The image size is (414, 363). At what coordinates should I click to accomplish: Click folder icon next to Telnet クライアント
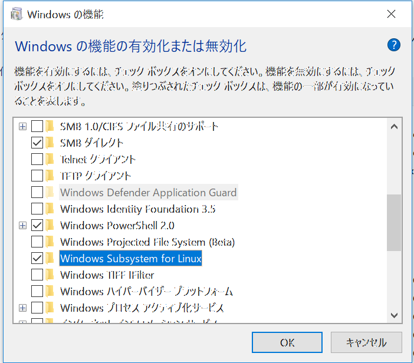50,159
